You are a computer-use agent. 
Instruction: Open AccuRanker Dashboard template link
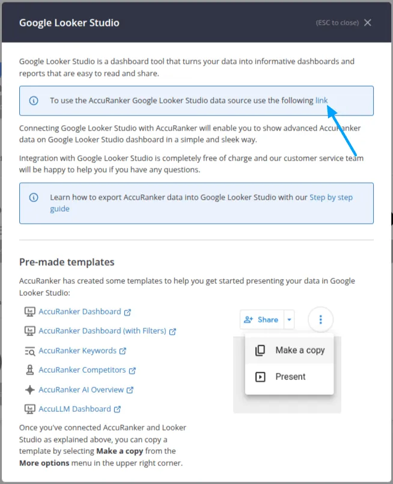point(79,311)
